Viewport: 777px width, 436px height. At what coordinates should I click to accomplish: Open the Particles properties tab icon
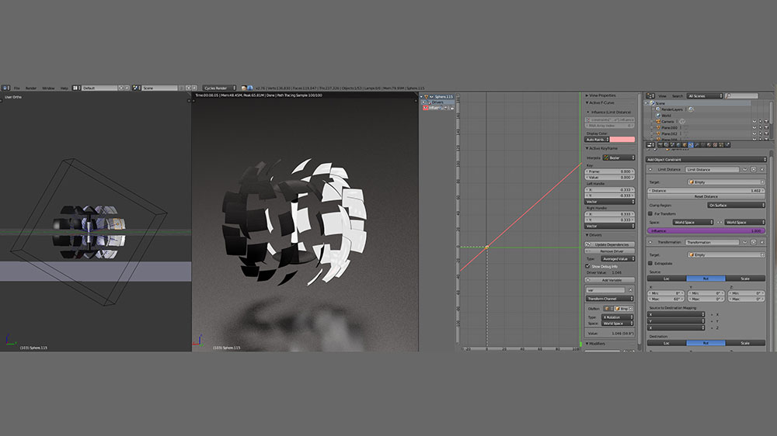(x=721, y=144)
